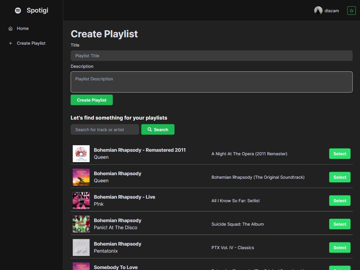
Task: Focus the Search for track or artist field
Action: 105,130
